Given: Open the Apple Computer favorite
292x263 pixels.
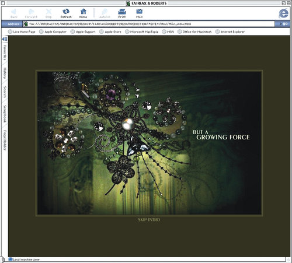Looking at the screenshot, I should pos(53,31).
